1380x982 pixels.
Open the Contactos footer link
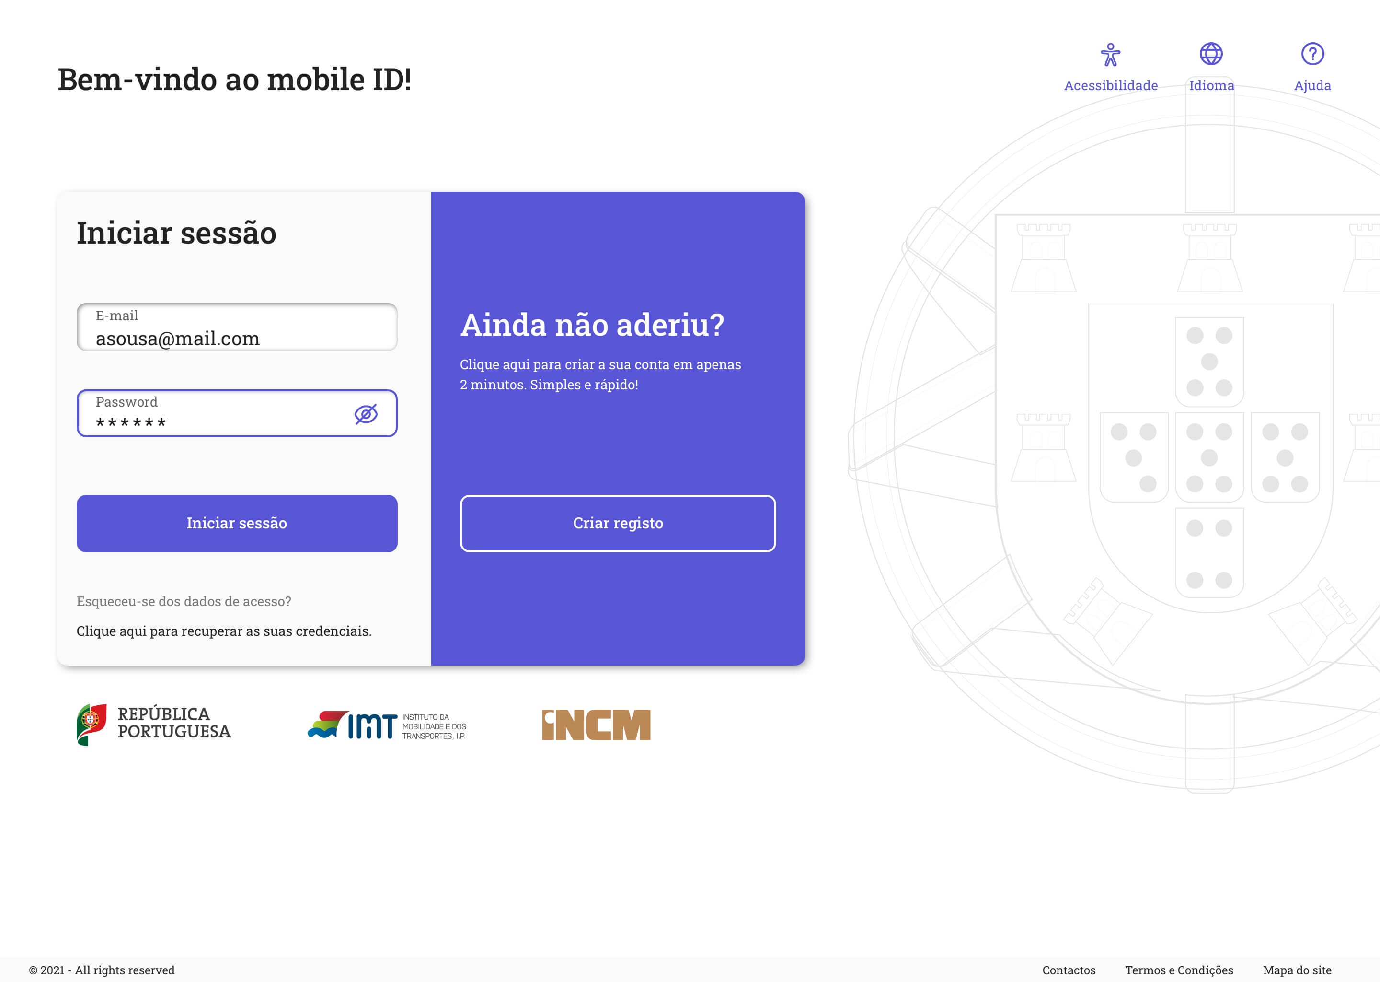click(x=1068, y=970)
